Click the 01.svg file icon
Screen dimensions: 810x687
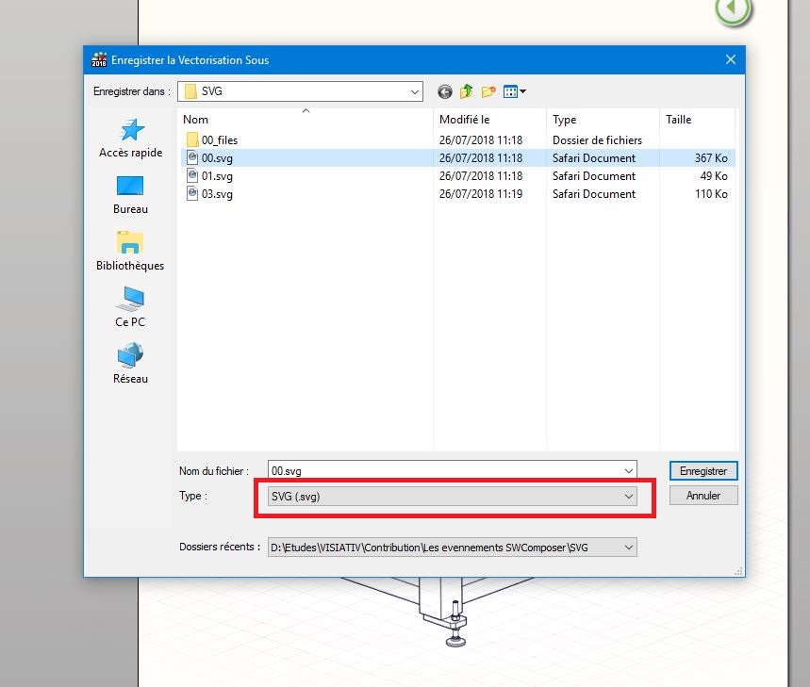(x=192, y=175)
